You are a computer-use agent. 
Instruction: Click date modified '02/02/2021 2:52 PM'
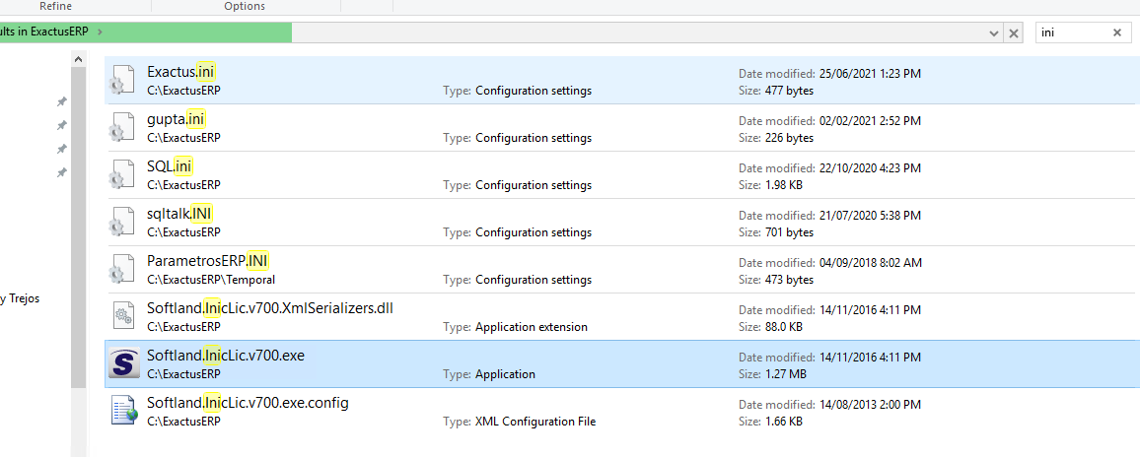[870, 120]
